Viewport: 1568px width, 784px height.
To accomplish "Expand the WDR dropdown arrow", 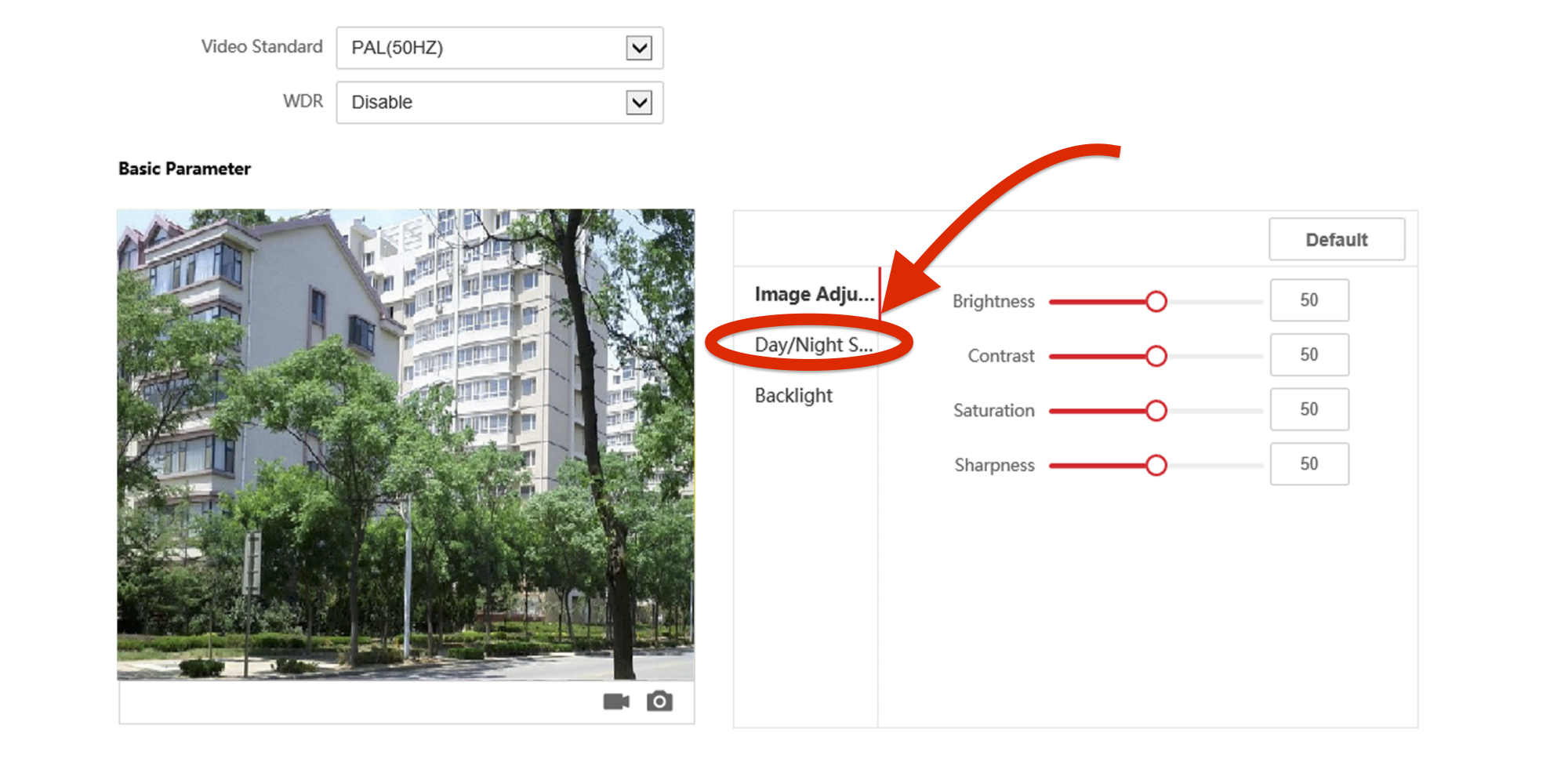I will tap(639, 103).
